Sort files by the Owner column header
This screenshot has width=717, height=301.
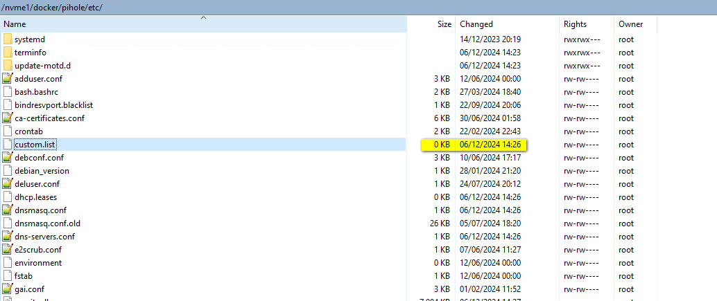(x=635, y=24)
